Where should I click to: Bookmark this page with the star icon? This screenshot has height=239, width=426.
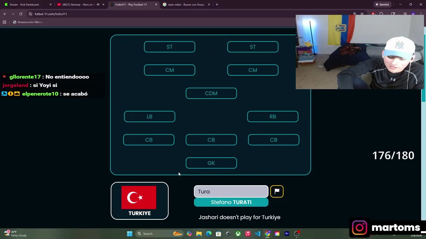click(x=362, y=14)
